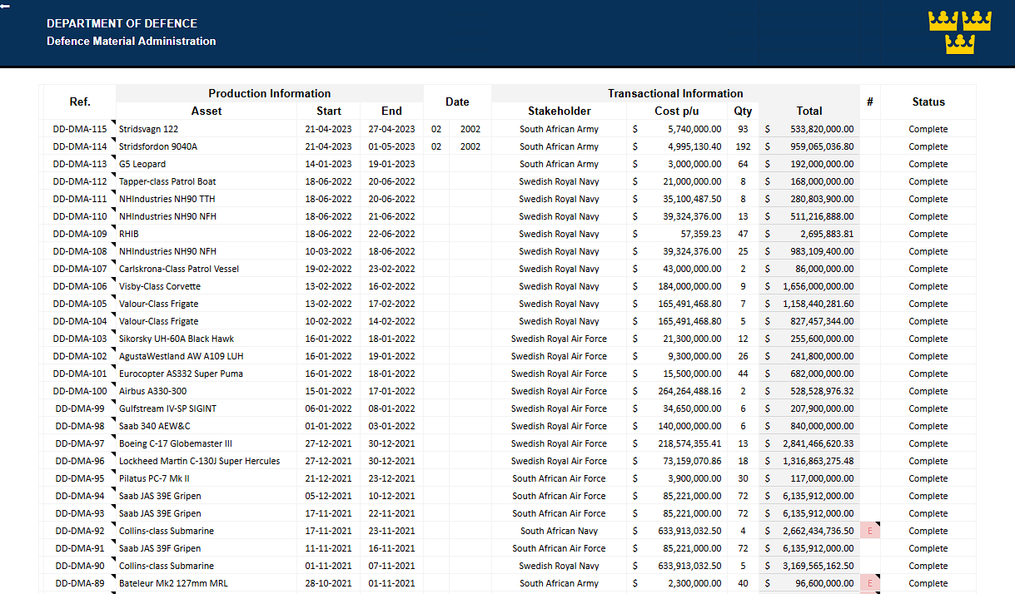
Task: Click South African Navy stakeholder in the DD-DMA-92 row
Action: (560, 531)
